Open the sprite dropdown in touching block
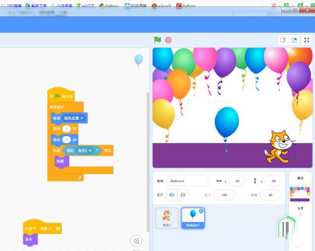This screenshot has width=315, height=251. (84, 151)
